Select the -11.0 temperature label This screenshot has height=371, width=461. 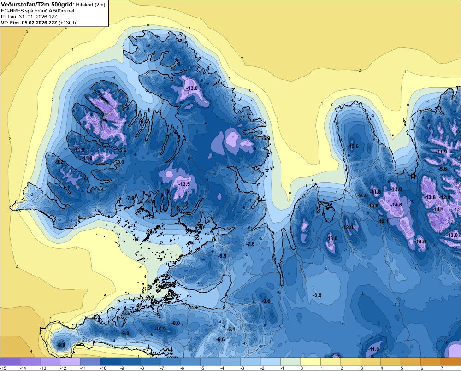coord(374,349)
